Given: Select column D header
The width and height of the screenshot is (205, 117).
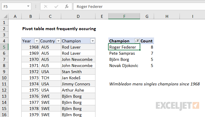Looking at the screenshot, I should pos(78,16).
